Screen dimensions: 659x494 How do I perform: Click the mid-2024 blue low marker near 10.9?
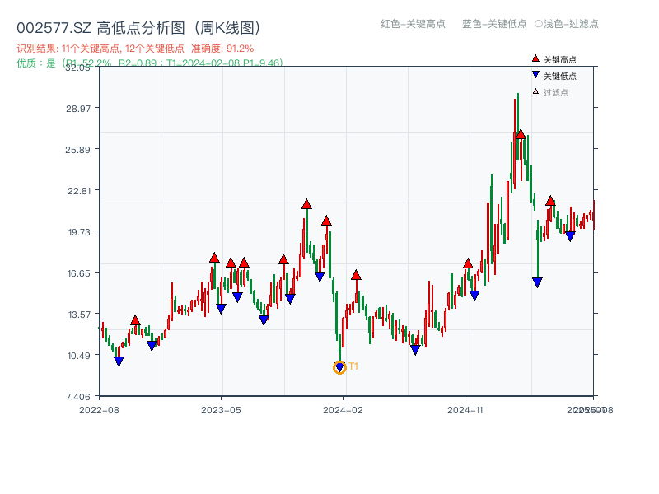point(415,349)
